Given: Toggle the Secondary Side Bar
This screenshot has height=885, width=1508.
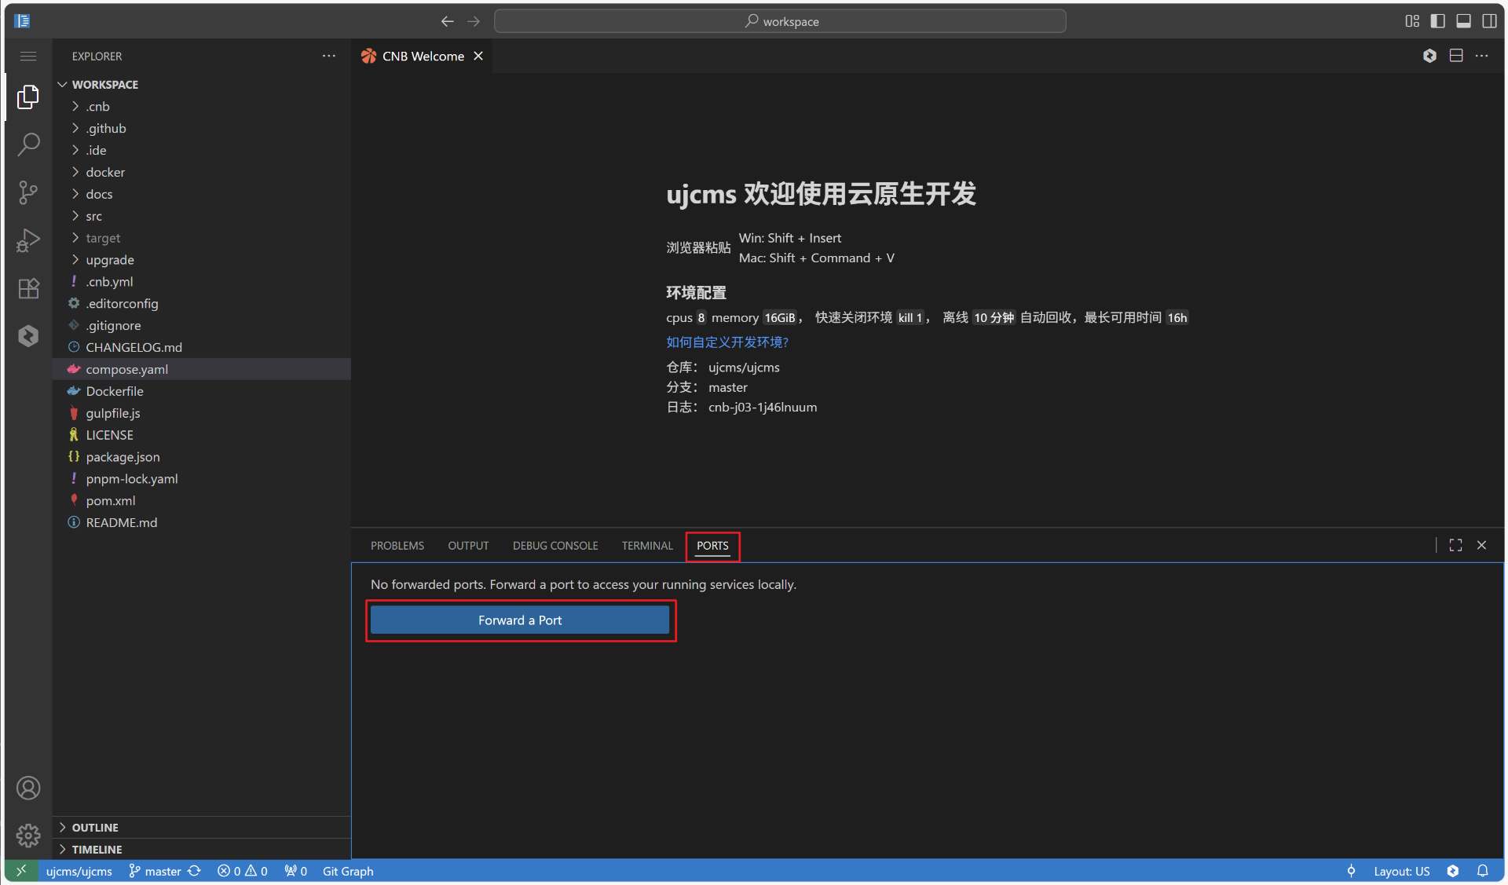Looking at the screenshot, I should 1490,21.
